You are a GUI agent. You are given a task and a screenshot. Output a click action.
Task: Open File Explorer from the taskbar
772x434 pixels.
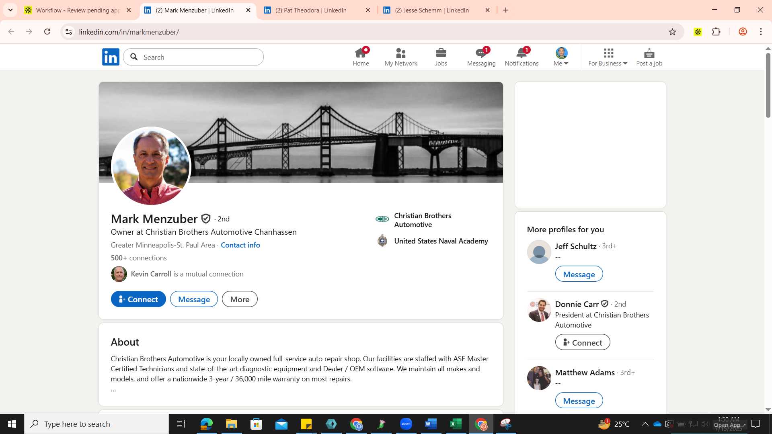pos(231,424)
